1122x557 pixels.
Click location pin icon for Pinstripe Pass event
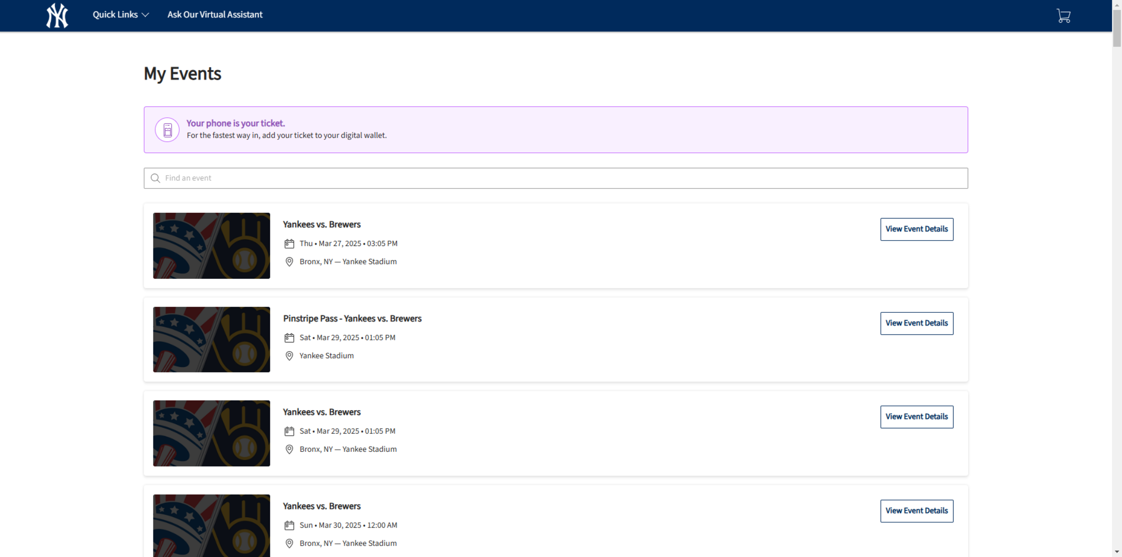289,356
